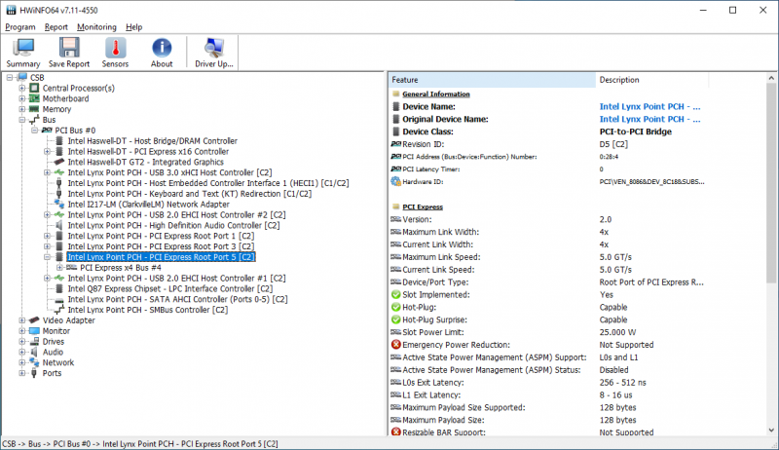Click the Ports plug icon in tree

(34, 373)
